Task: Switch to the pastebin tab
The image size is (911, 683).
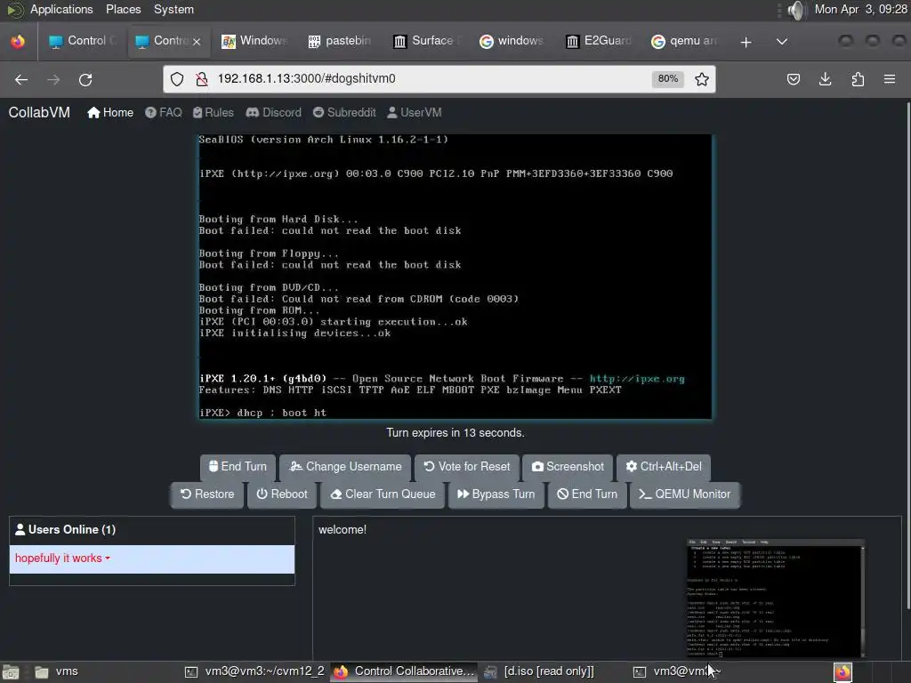Action: pos(339,41)
